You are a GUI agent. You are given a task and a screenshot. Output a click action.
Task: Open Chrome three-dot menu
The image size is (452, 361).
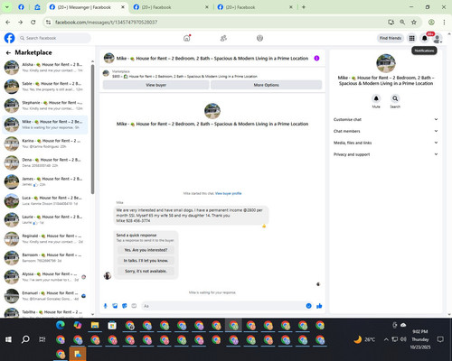pyautogui.click(x=444, y=22)
